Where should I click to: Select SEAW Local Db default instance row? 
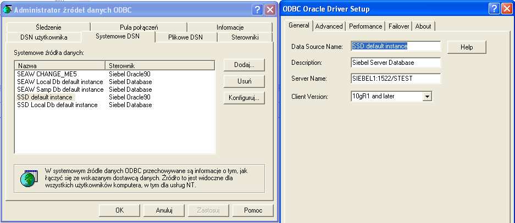pos(115,82)
